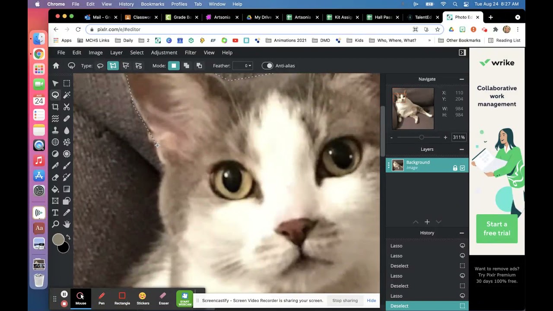Select the Brush draw tool
The height and width of the screenshot is (311, 553).
tap(67, 165)
